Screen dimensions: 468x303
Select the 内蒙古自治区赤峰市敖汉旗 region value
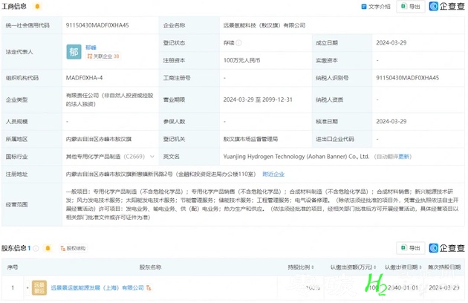[99, 139]
